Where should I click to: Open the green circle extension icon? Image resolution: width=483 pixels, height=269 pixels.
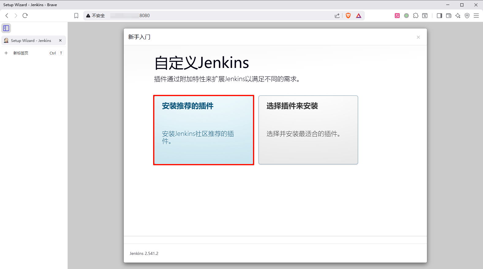pyautogui.click(x=406, y=16)
